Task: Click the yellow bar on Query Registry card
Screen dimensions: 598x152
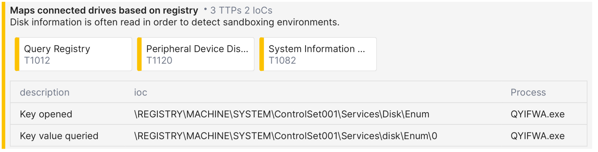Action: pyautogui.click(x=17, y=54)
